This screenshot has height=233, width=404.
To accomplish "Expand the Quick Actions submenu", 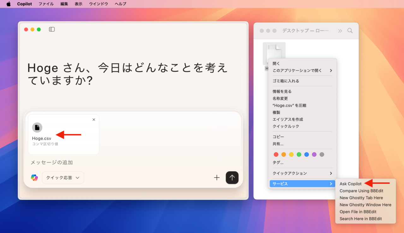I will pos(302,173).
